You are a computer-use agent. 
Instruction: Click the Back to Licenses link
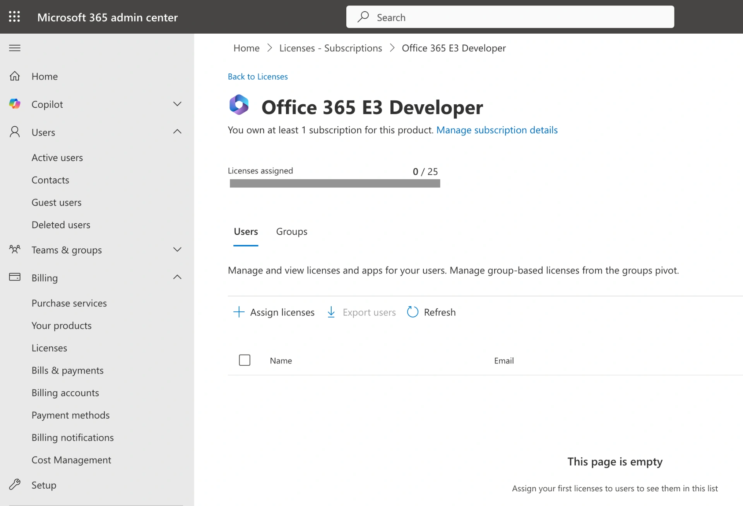pyautogui.click(x=258, y=76)
